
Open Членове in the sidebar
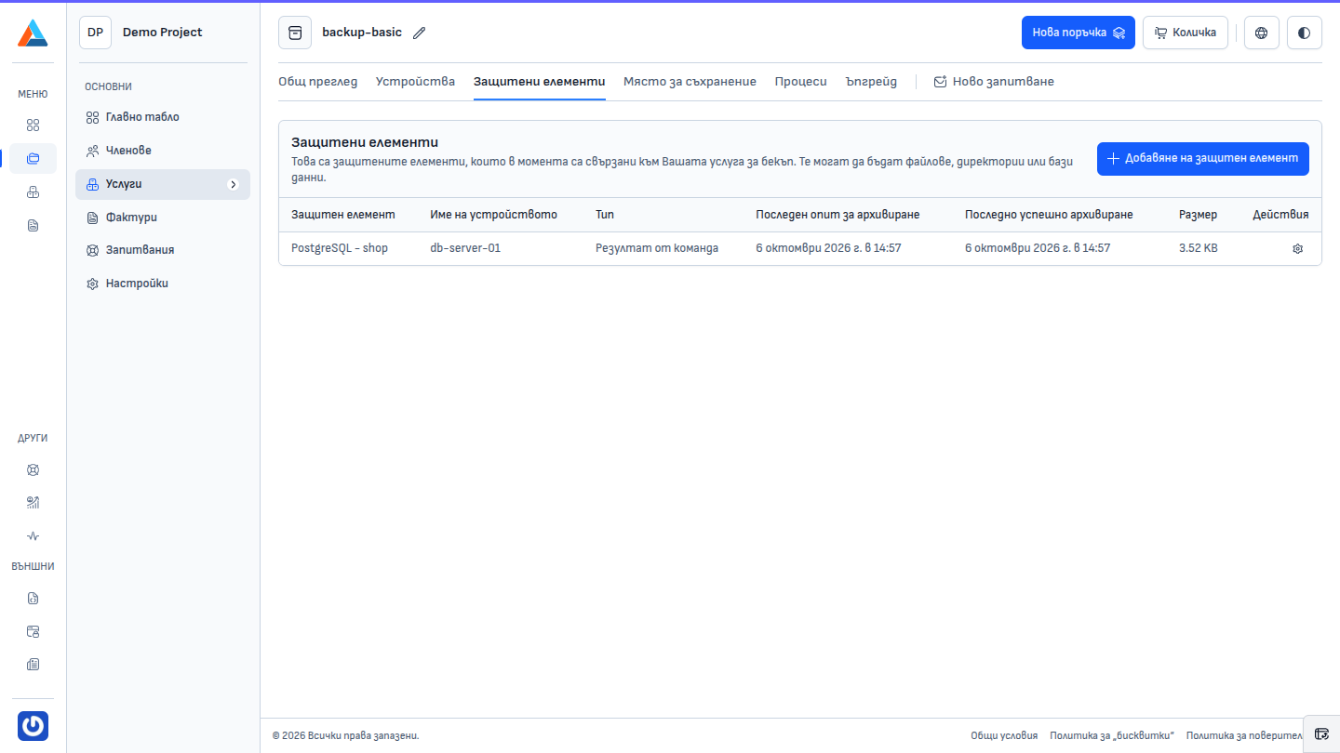163,151
